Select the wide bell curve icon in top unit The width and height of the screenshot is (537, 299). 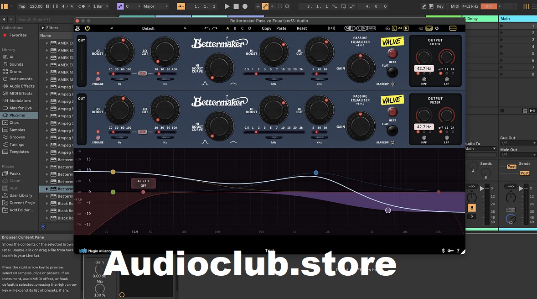pos(233,84)
